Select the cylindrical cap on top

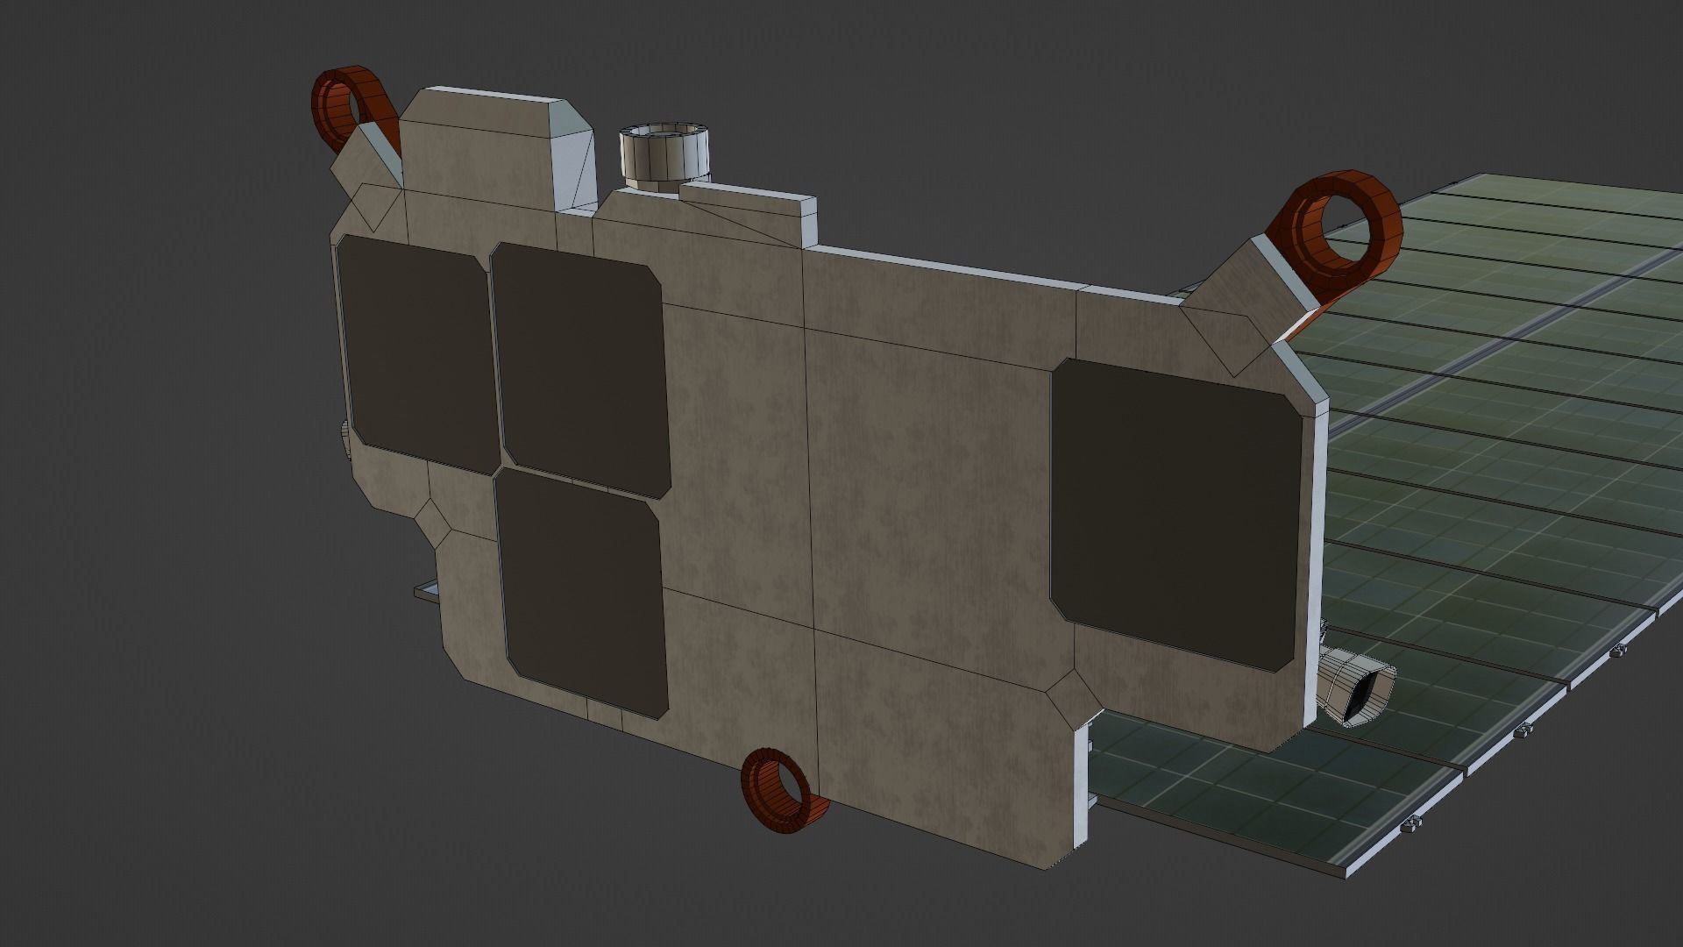(662, 154)
